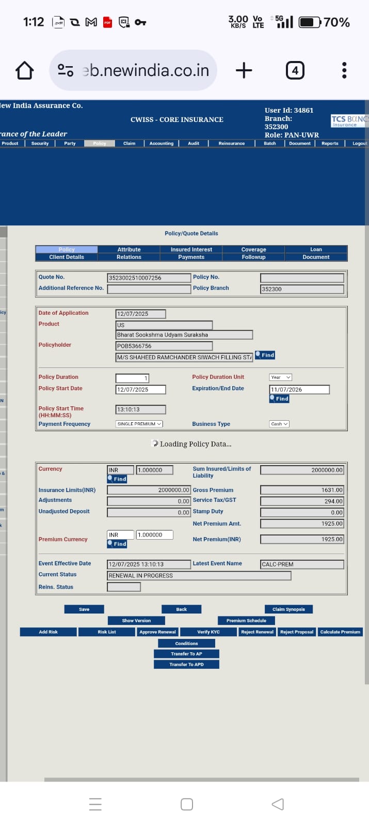The height and width of the screenshot is (827, 369).
Task: Open the Accounting menu
Action: coord(162,143)
